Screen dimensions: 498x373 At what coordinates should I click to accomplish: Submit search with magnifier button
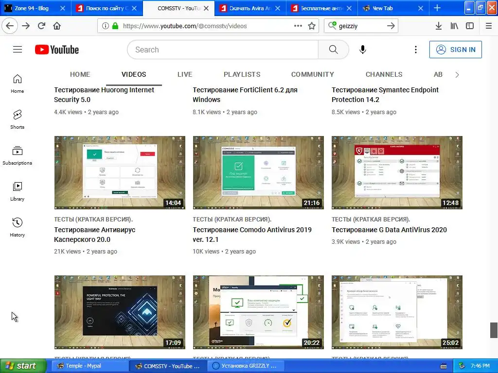pos(334,50)
